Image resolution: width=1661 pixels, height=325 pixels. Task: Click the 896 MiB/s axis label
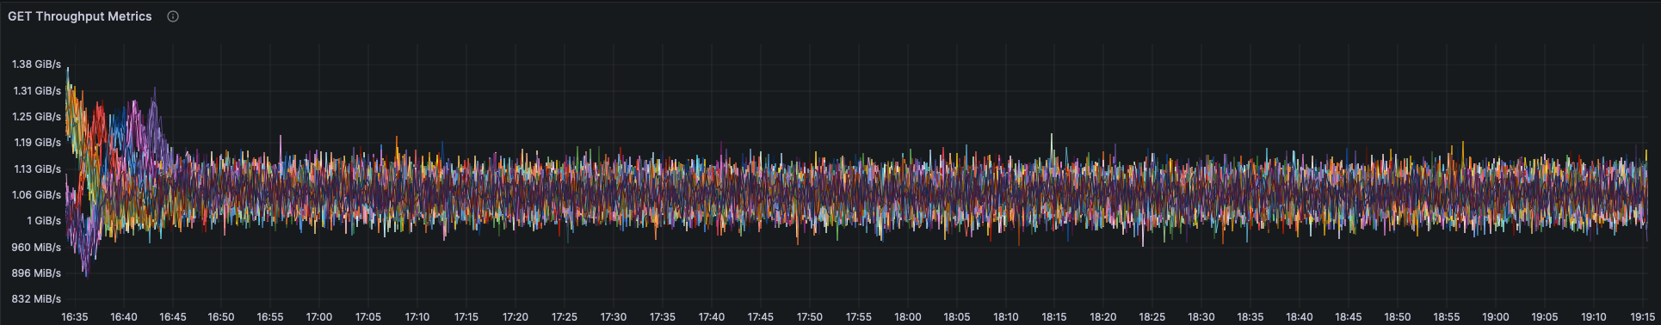(36, 273)
